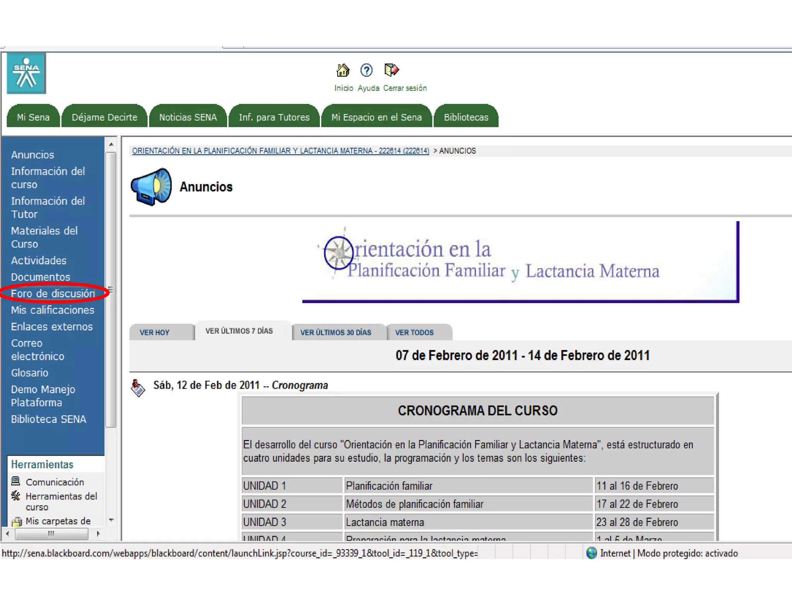792x594 pixels.
Task: Switch to Ver últimos 30 días tab
Action: pyautogui.click(x=336, y=333)
